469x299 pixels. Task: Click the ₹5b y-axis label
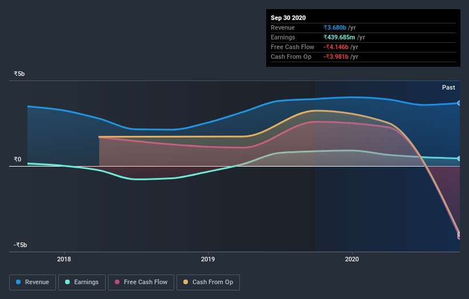pos(19,74)
